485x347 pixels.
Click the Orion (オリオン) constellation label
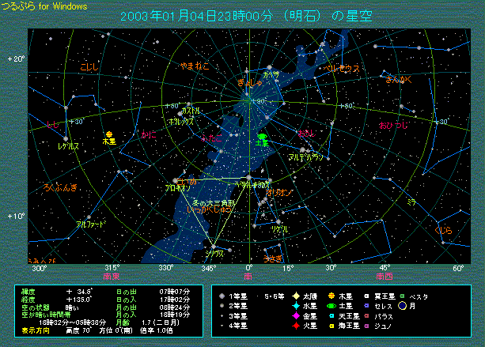[278, 192]
